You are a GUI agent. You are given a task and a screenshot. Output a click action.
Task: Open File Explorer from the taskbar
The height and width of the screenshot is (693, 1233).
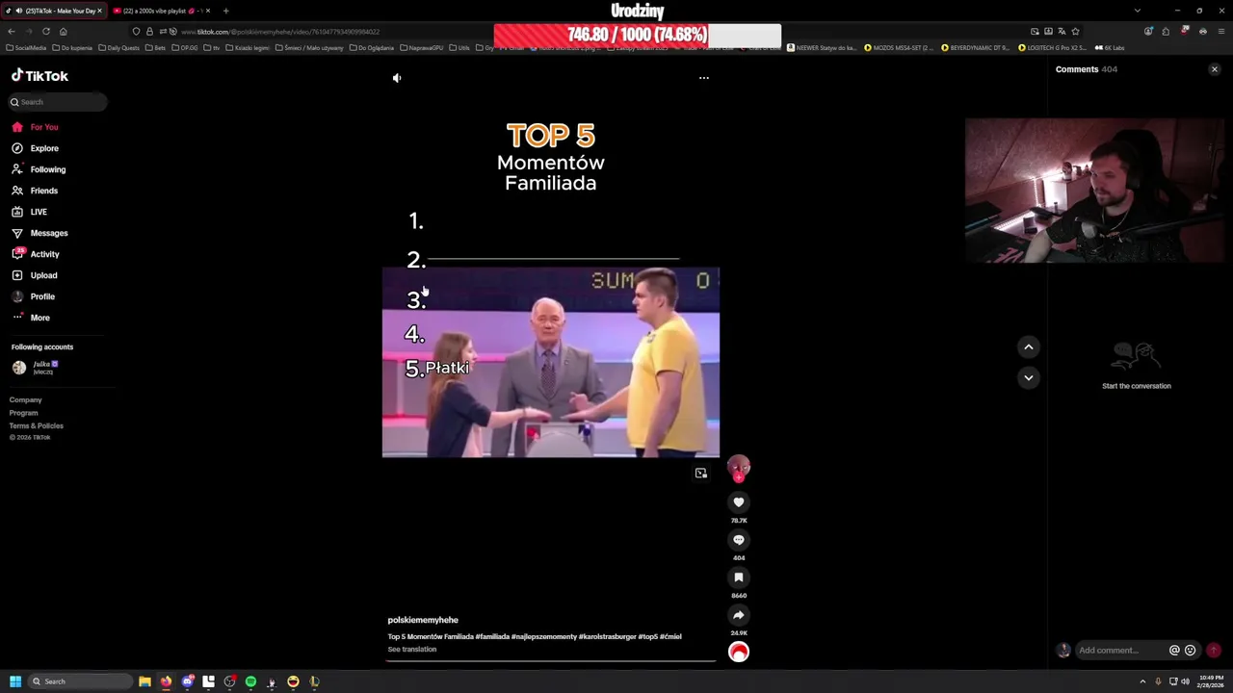[x=144, y=681]
